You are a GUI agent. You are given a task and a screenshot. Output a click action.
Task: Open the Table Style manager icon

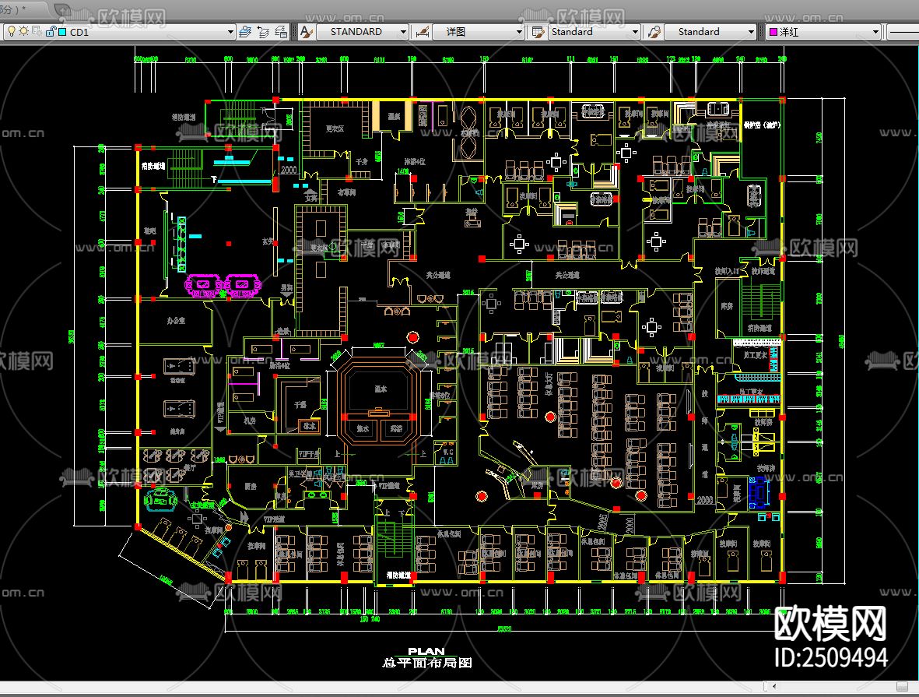pyautogui.click(x=538, y=32)
